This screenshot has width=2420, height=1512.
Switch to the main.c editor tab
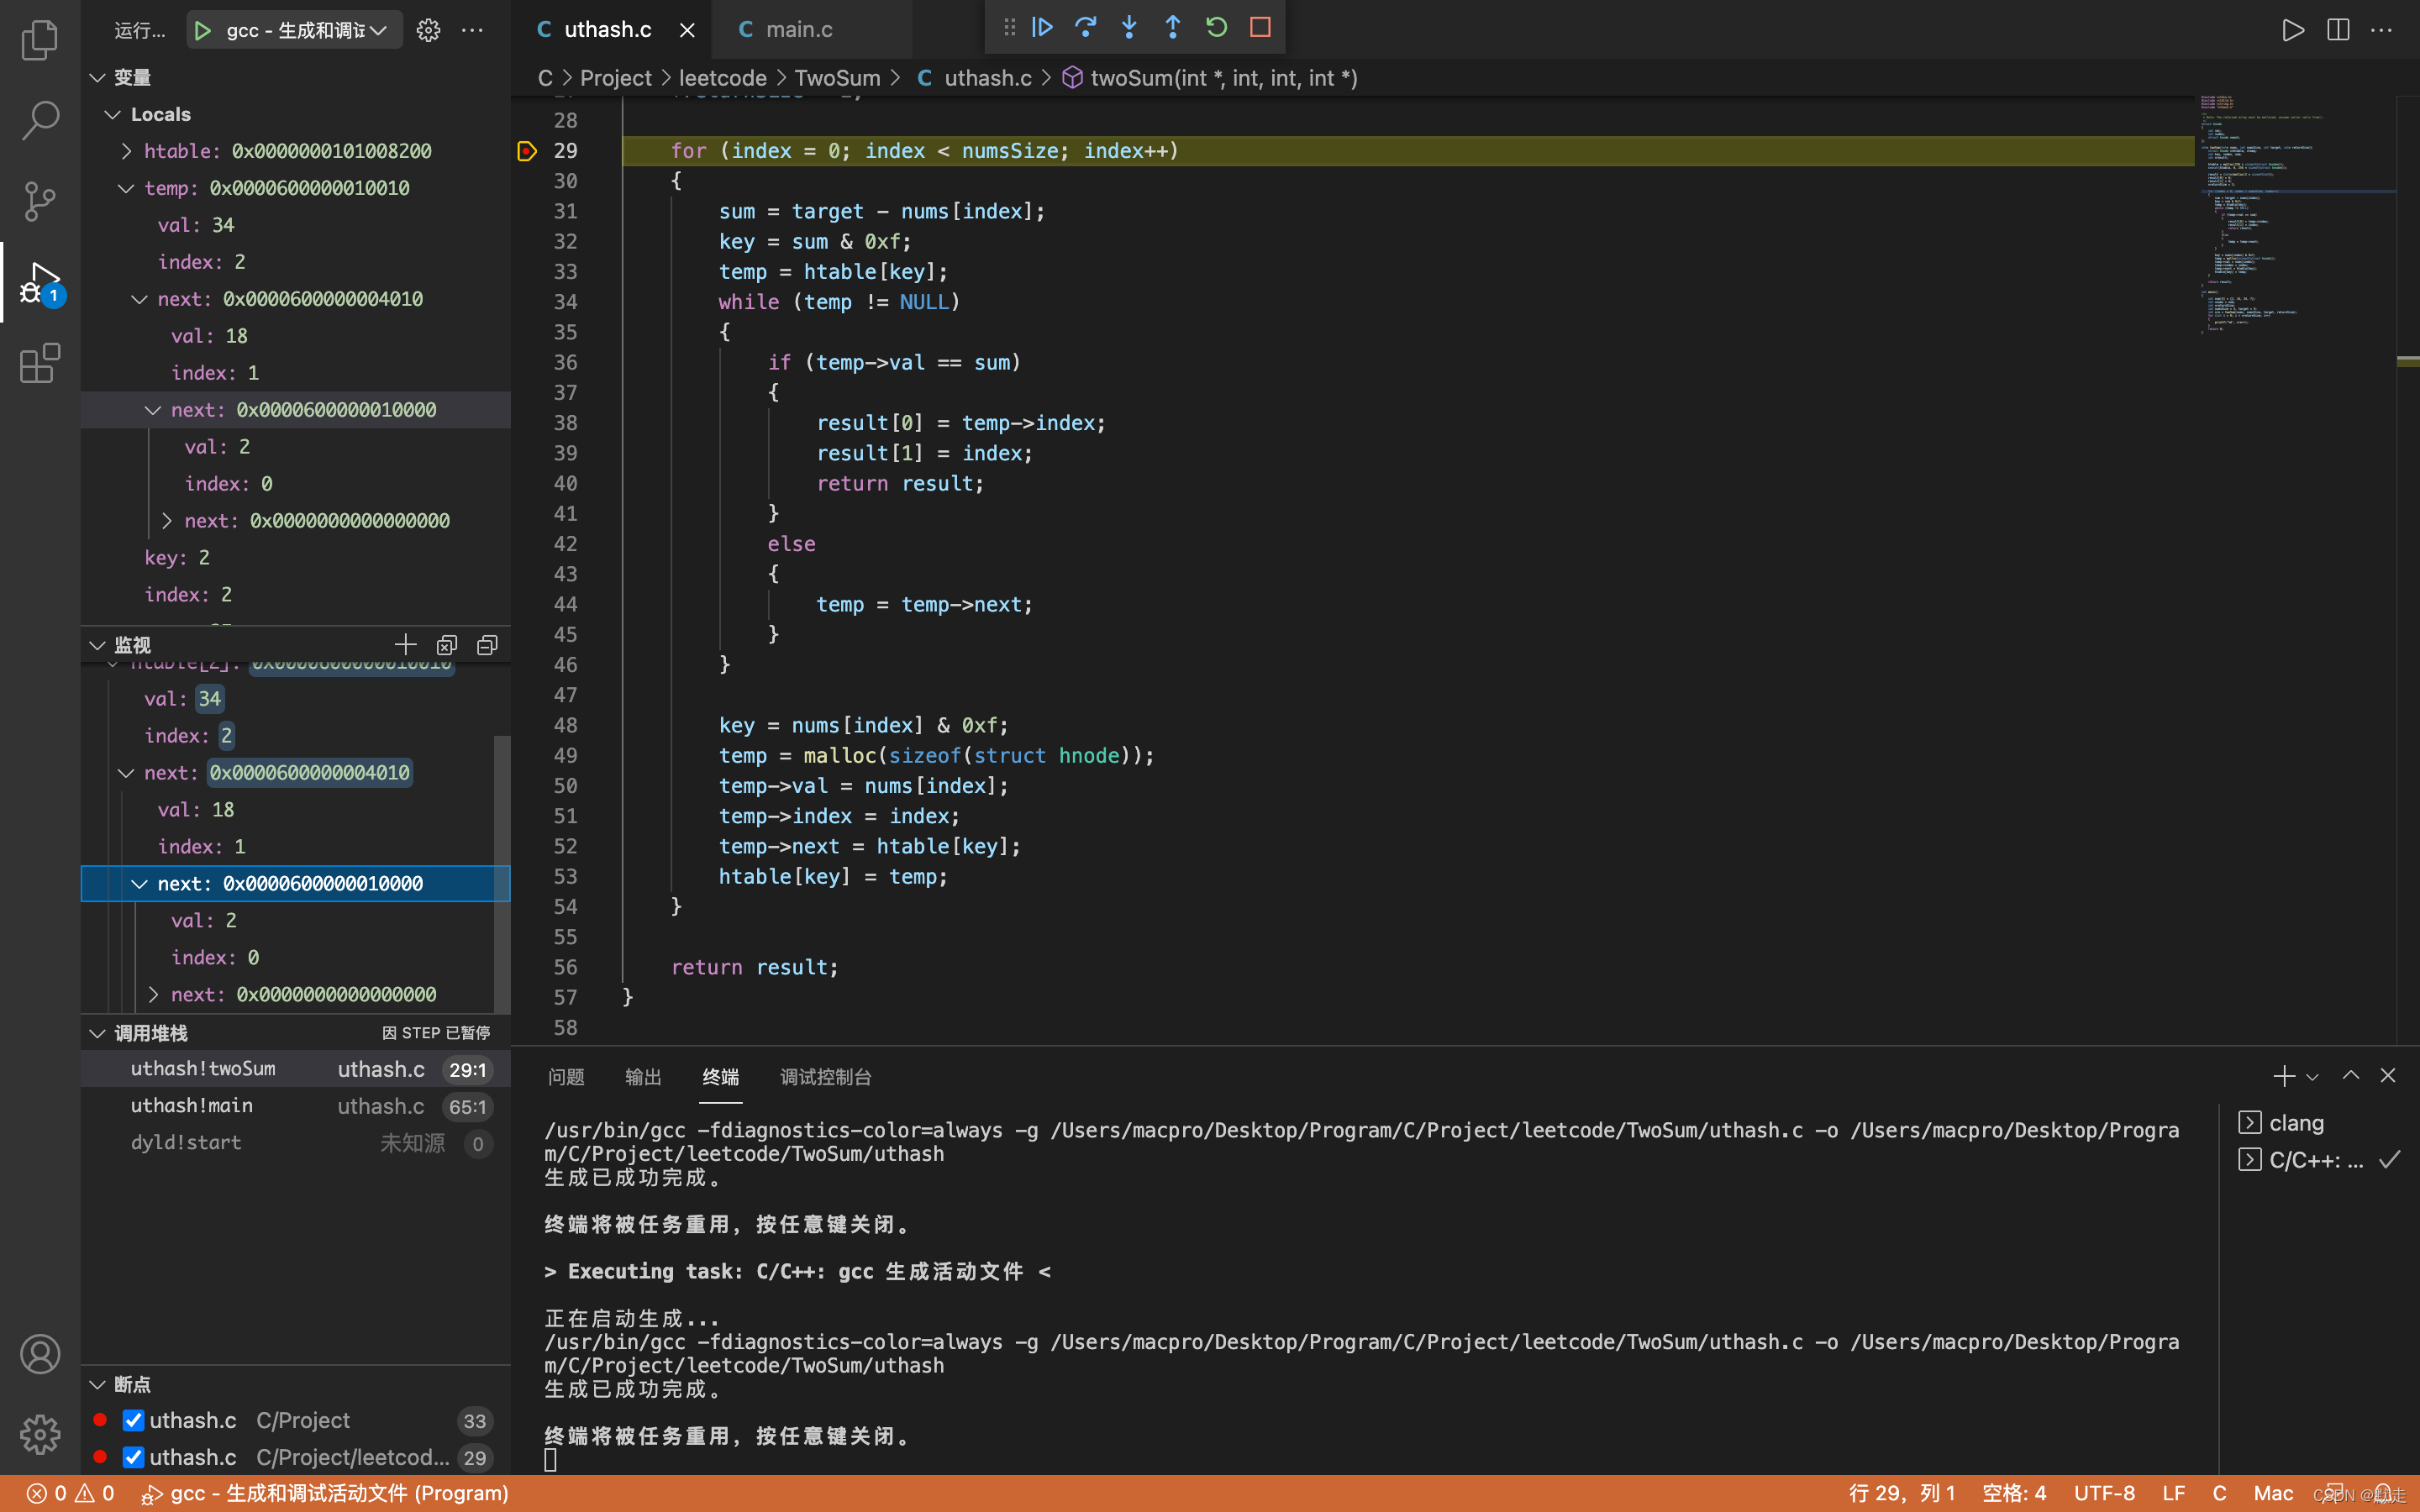click(798, 30)
